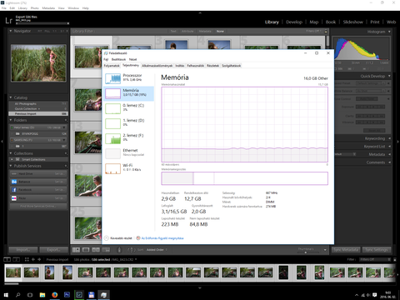The height and width of the screenshot is (300, 400).
Task: Open Fájl menu in Task Manager
Action: 106,59
